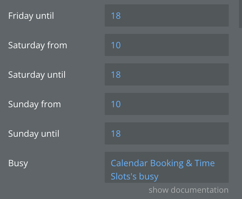
Task: Select the Saturday from label
Action: coord(38,45)
